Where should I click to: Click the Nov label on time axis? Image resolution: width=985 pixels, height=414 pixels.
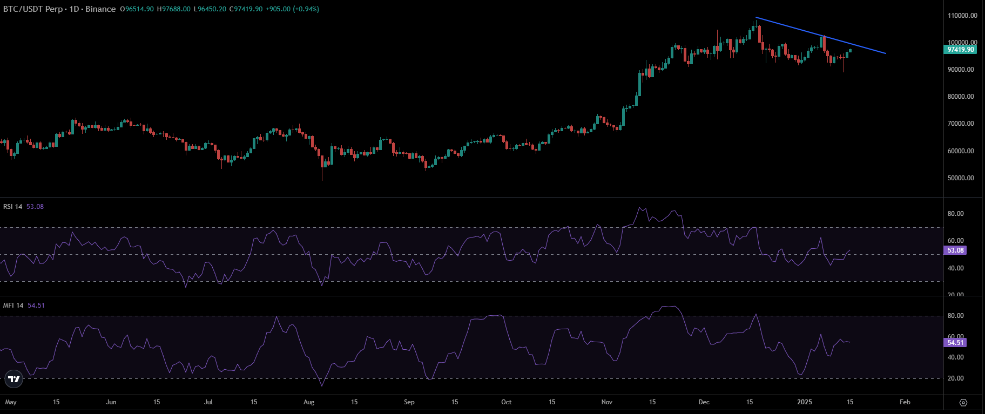point(607,402)
